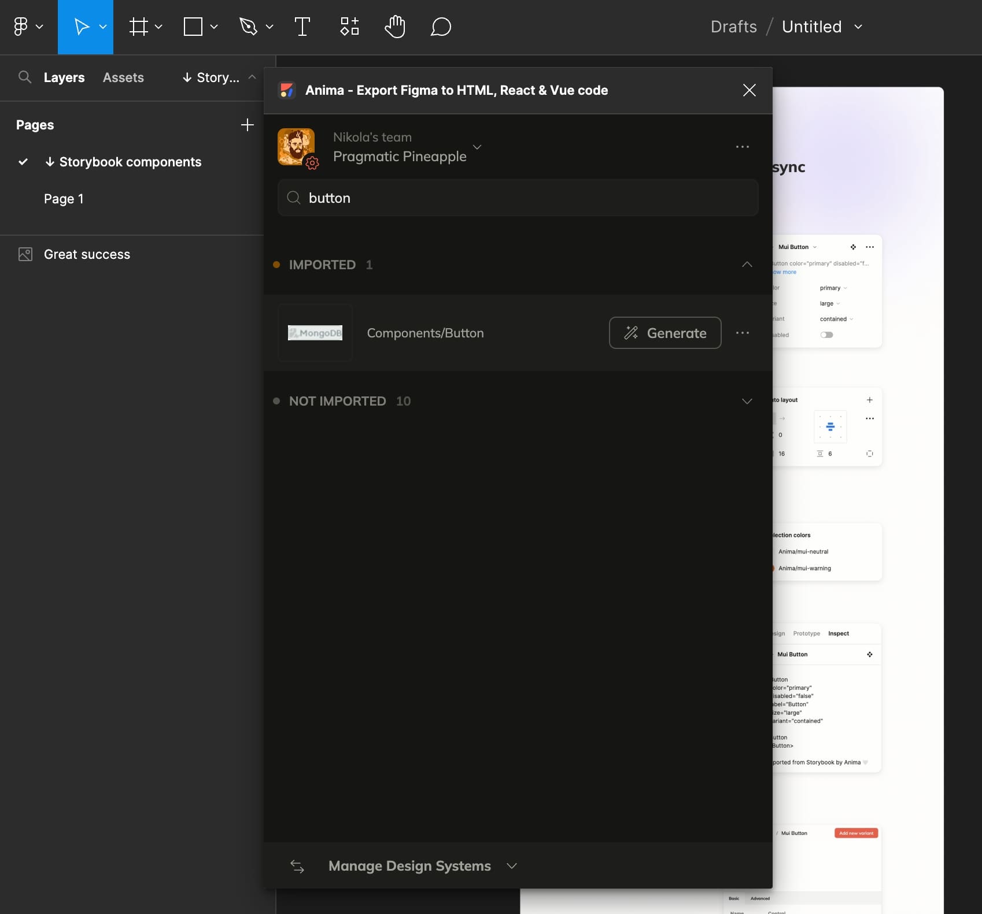Select the Pen tool
982x914 pixels.
click(x=248, y=27)
